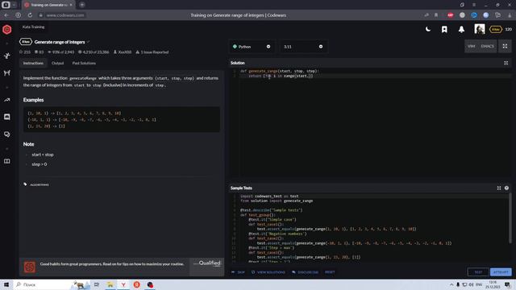This screenshot has width=516, height=290.
Task: Open the Task View taskbar icon
Action: tap(97, 284)
